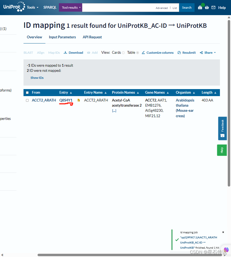The height and width of the screenshot is (257, 231).
Task: Click the BLAST toolbar button
Action: click(x=28, y=53)
